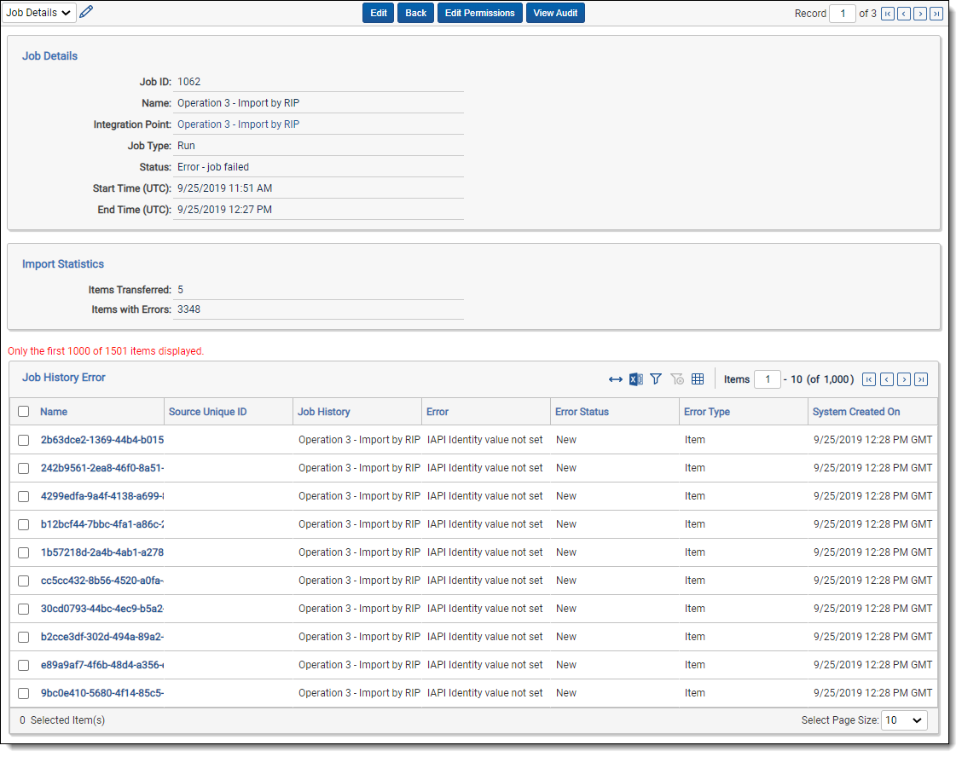Screen dimensions: 962x757
Task: Sort by System Created On column
Action: [x=855, y=412]
